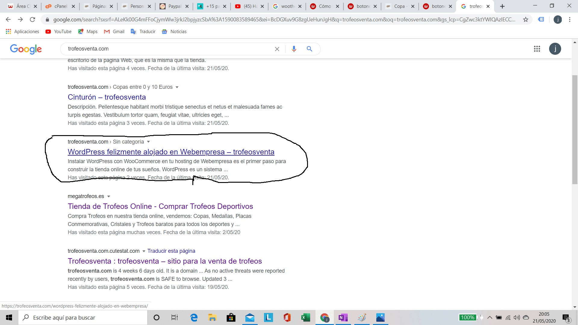The image size is (578, 325).
Task: Open Chrome profile avatar in toolbar
Action: pos(558,20)
